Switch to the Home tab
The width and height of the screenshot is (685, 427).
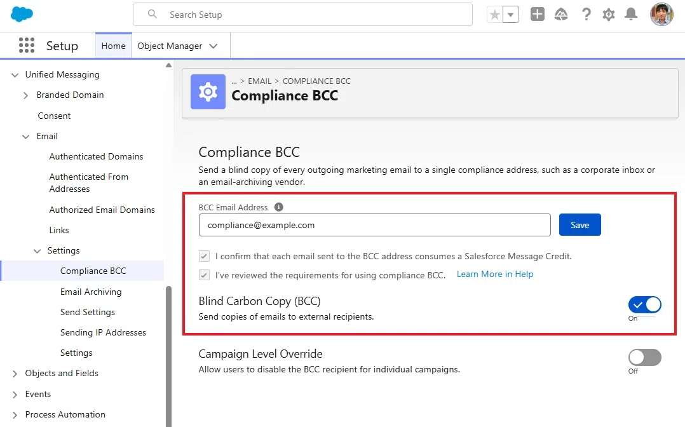click(x=114, y=46)
